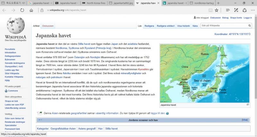This screenshot has width=257, height=137.
Task: Enlarge map using the thumbnail expand icon
Action: [x=248, y=105]
